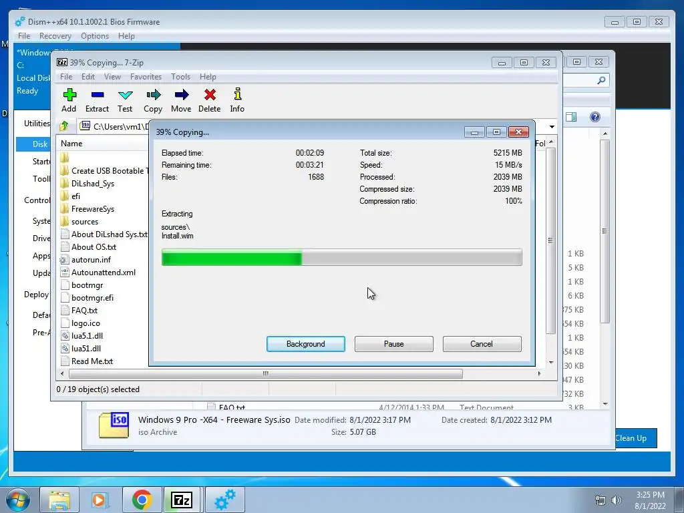Select the Autounattend.xml file icon
Viewport: 684px width, 513px height.
pyautogui.click(x=65, y=273)
